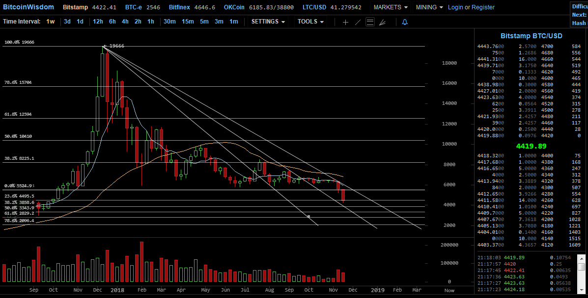Switch to 3m time interval
The width and height of the screenshot is (588, 298).
pos(219,22)
